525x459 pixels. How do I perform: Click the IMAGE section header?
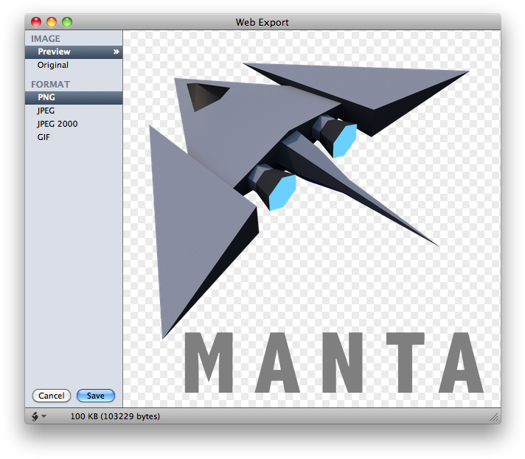(46, 39)
